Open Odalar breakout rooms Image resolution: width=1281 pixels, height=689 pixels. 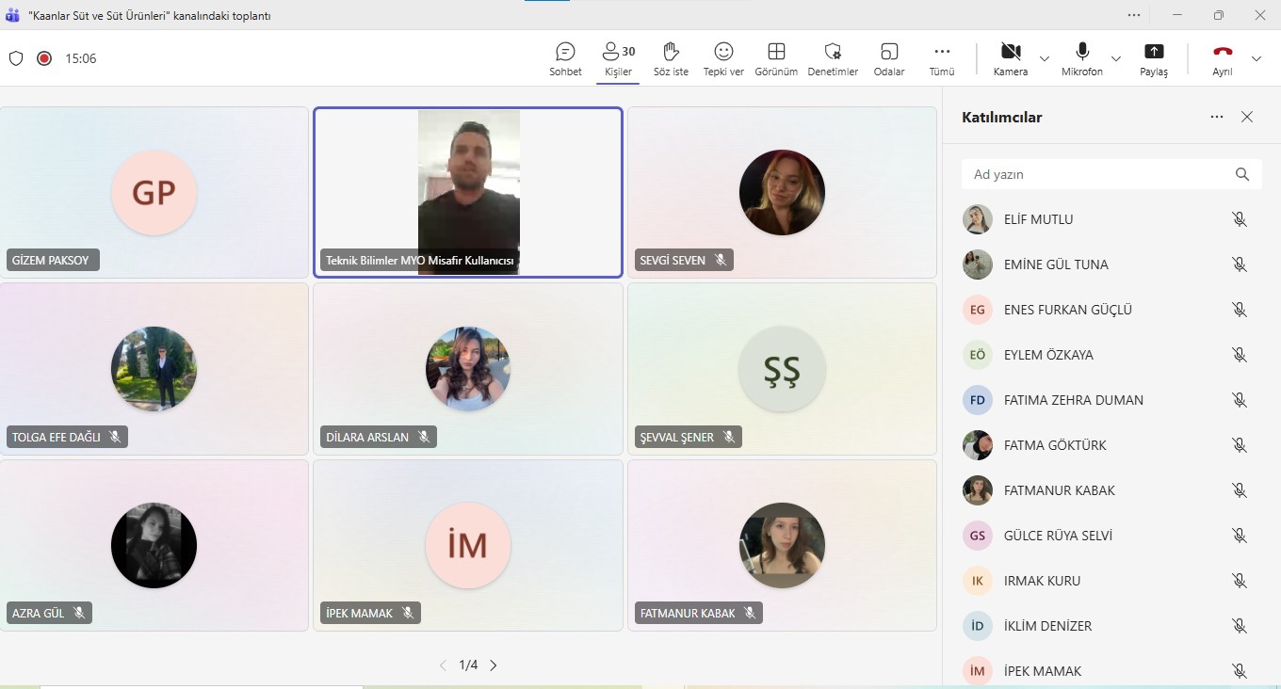(x=889, y=58)
